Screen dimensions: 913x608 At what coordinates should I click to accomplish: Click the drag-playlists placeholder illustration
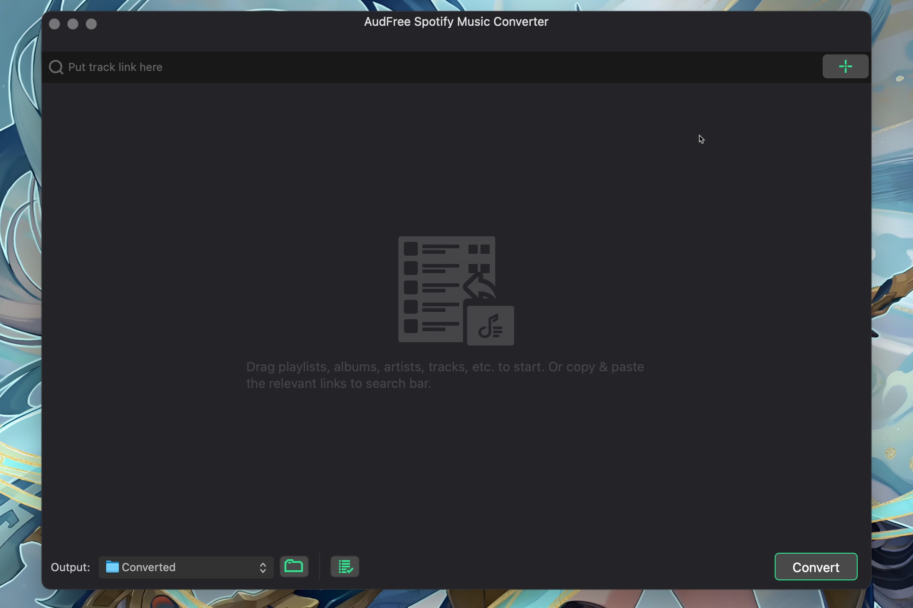pyautogui.click(x=456, y=291)
